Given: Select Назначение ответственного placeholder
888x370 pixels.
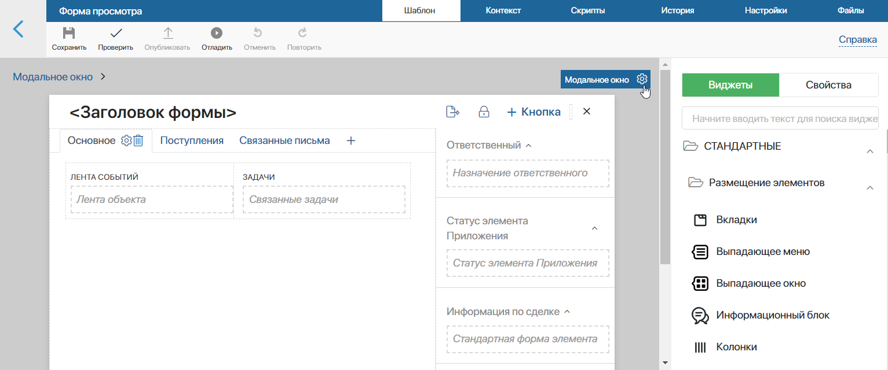Looking at the screenshot, I should 528,173.
